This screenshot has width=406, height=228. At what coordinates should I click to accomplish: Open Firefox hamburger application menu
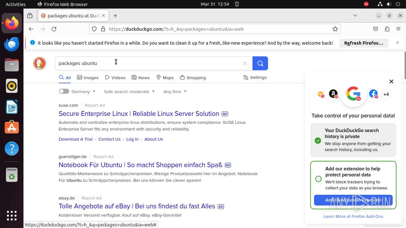point(398,29)
